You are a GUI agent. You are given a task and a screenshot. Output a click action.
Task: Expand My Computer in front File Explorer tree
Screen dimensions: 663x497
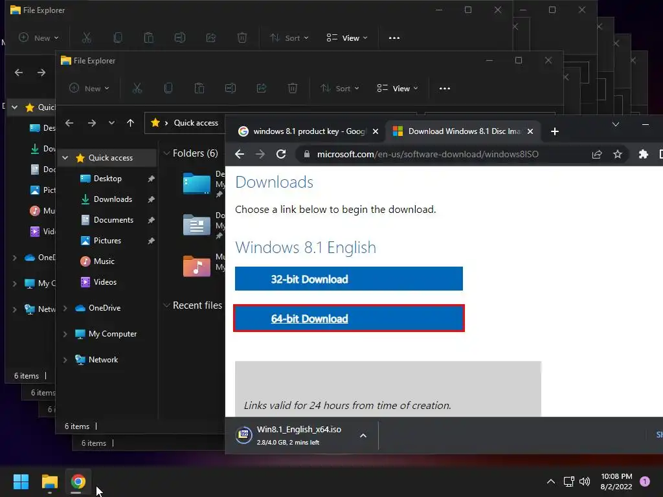65,334
